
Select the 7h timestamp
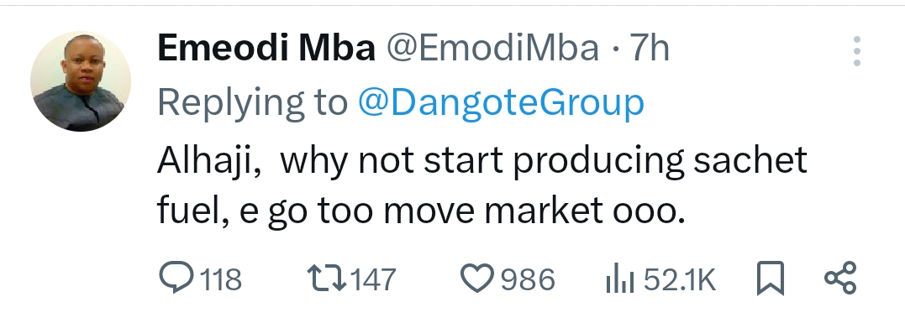pyautogui.click(x=650, y=48)
